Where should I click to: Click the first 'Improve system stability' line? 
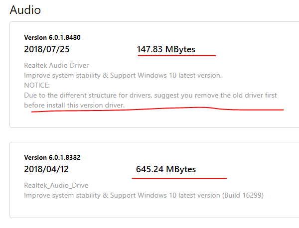[x=123, y=76]
